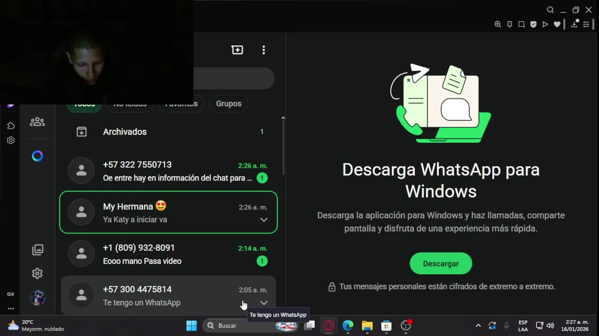
Task: Click the avatar of +1 (809) 932-8091
Action: coord(81,254)
